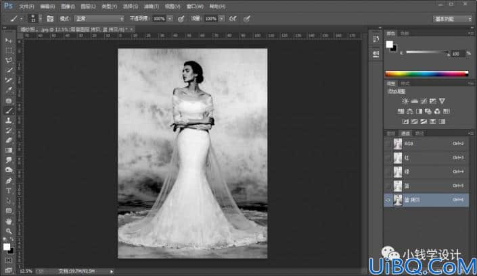The height and width of the screenshot is (276, 477).
Task: Switch to the Layers (图层) tab
Action: point(390,133)
